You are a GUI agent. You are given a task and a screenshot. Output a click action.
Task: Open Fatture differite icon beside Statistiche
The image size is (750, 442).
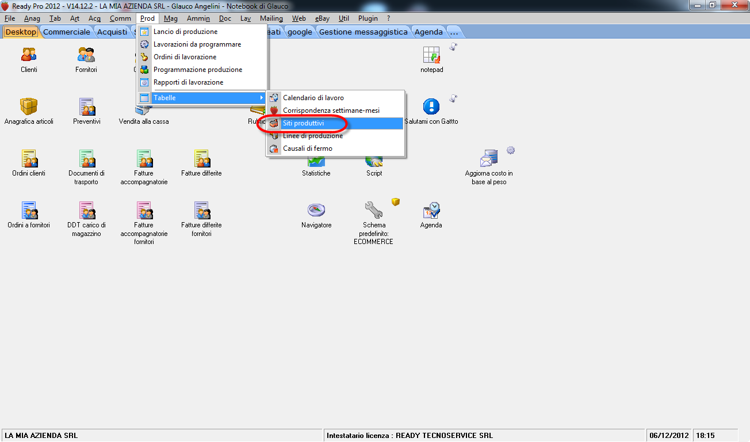point(201,159)
